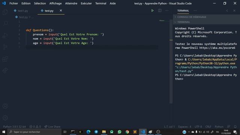This screenshot has height=135, width=240.
Task: Start a Live Share session from status bar
Action: click(x=52, y=127)
